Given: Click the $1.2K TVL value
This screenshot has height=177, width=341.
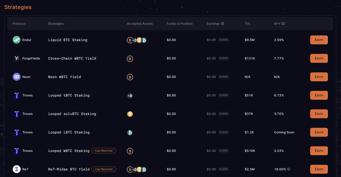Looking at the screenshot, I should pyautogui.click(x=249, y=132).
